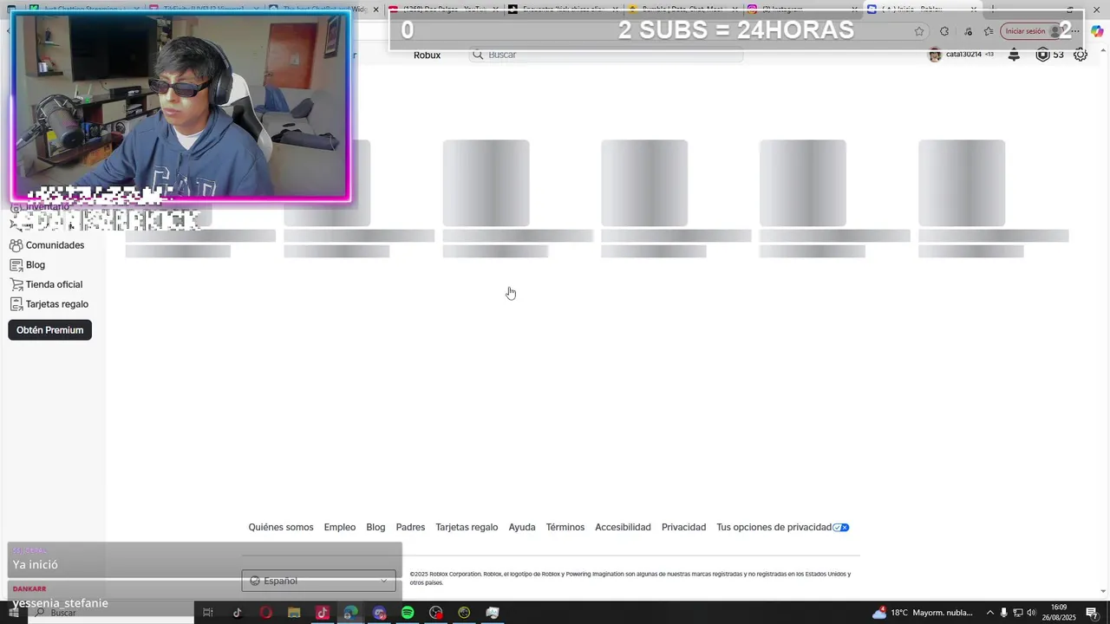This screenshot has height=624, width=1110.
Task: Switch to the Bumble Date Chat tab
Action: 681,10
